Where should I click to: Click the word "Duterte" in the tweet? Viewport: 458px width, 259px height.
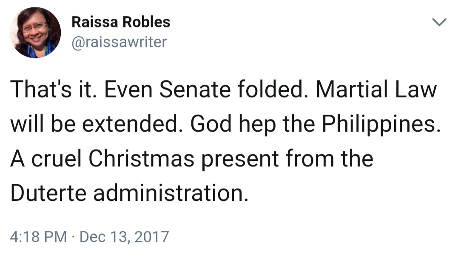49,193
